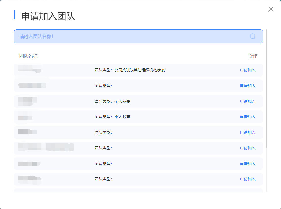Focus the 请输入团队名称 search field

tap(138, 36)
